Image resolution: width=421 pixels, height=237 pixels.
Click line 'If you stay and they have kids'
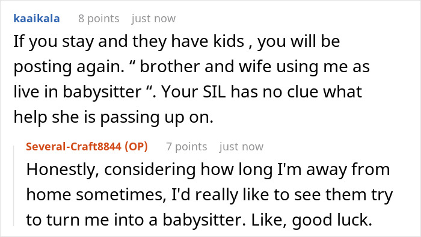coord(129,42)
